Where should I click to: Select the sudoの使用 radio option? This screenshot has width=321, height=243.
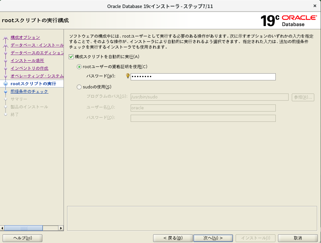pos(79,87)
